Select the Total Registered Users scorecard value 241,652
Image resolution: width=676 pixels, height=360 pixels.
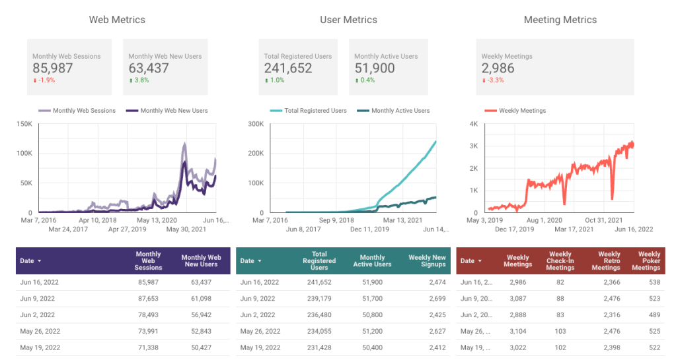[288, 68]
